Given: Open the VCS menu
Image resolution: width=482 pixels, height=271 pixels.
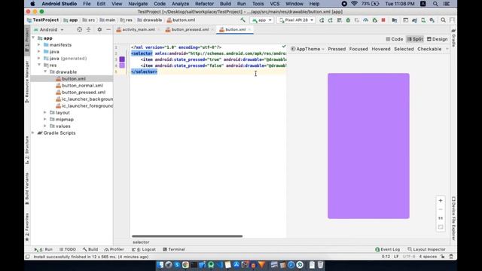Looking at the screenshot, I should (274, 4).
